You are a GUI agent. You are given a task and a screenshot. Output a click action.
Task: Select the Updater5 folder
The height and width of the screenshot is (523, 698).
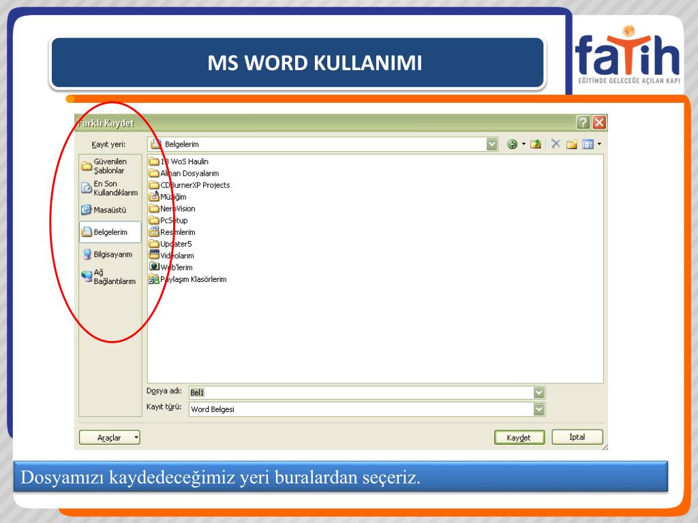click(x=170, y=244)
